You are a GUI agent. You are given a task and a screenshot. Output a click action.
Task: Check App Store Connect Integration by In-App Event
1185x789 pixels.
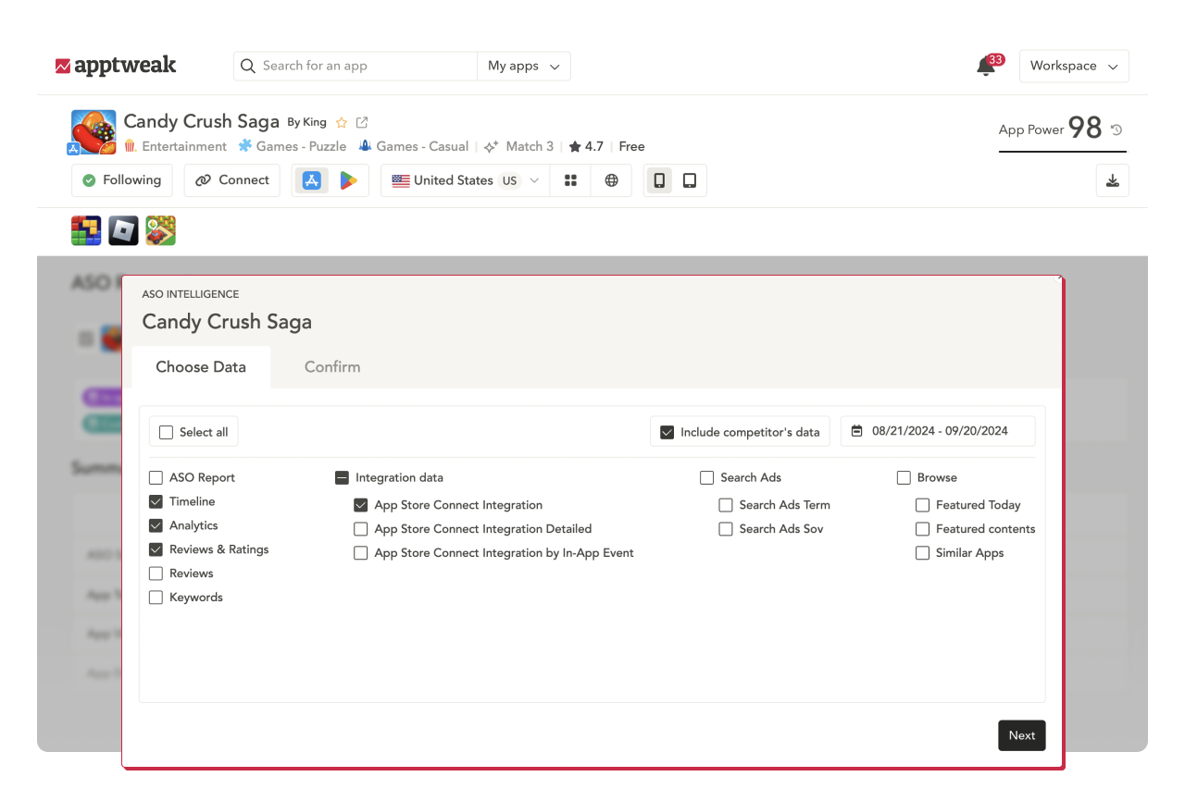[360, 553]
